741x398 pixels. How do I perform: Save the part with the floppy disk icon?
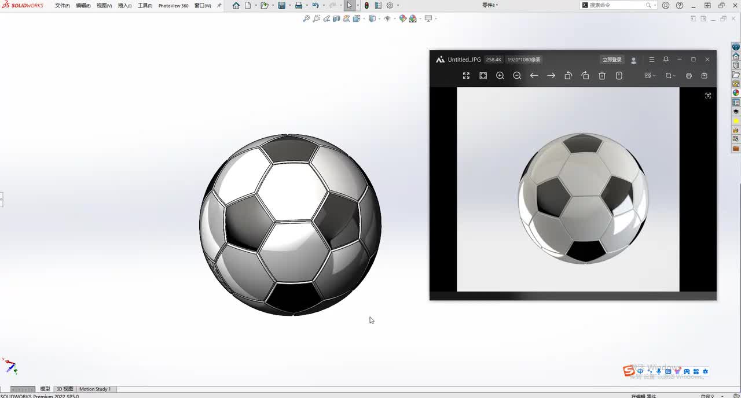point(281,6)
